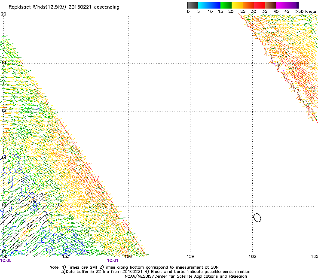318x279 pixels.
Task: Click the legend label '35'
Action: coord(265,12)
